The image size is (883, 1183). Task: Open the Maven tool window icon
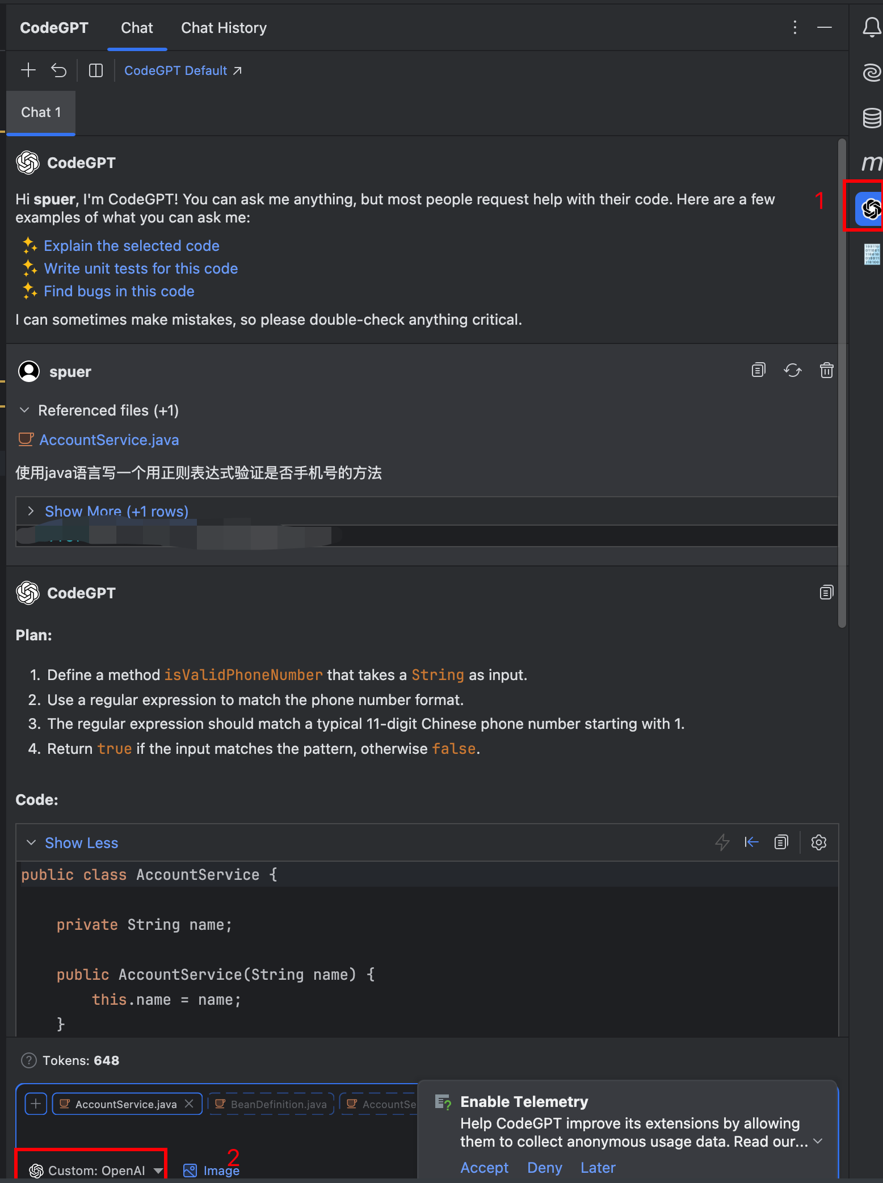(872, 163)
